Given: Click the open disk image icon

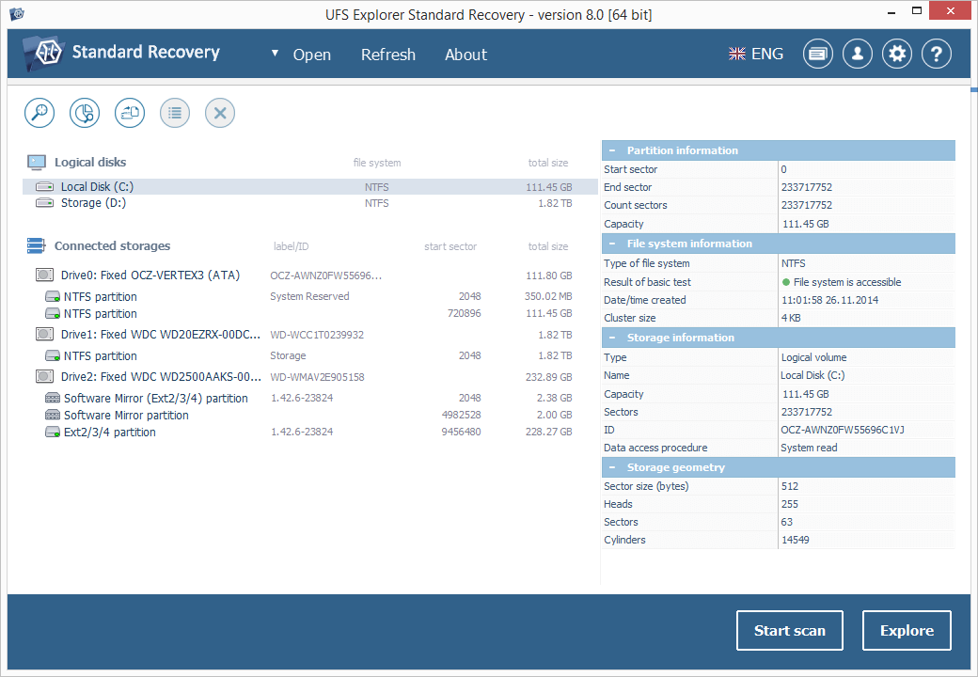Looking at the screenshot, I should pyautogui.click(x=130, y=113).
